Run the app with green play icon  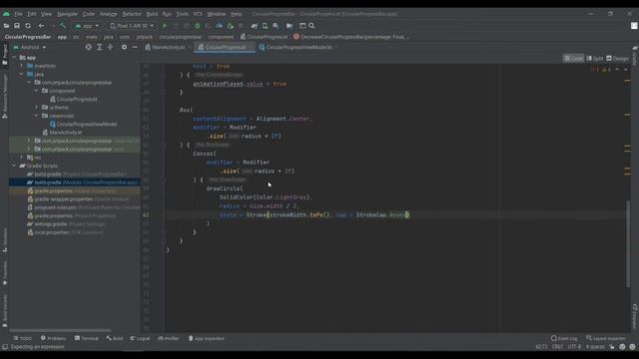point(165,26)
